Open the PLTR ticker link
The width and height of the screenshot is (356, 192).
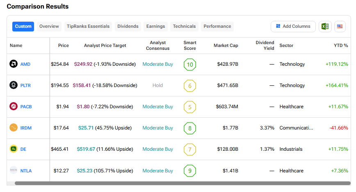(x=25, y=85)
